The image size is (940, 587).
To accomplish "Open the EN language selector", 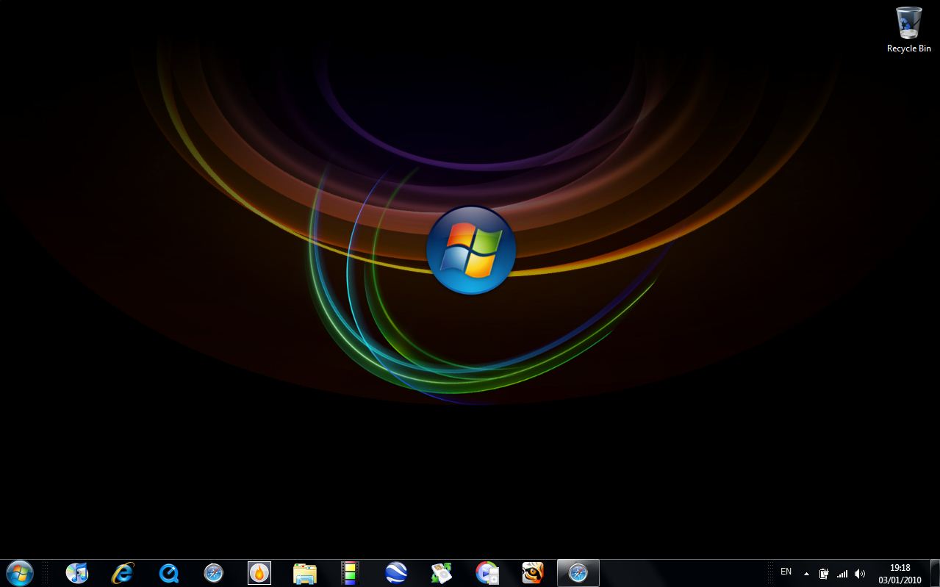I will [786, 571].
